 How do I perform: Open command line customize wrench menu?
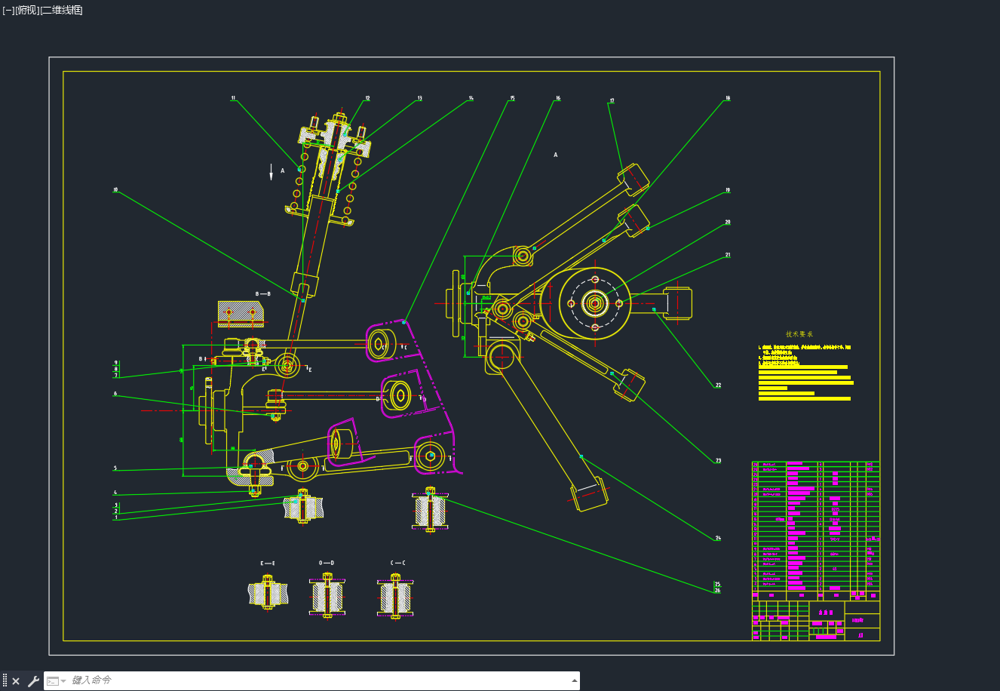[33, 681]
